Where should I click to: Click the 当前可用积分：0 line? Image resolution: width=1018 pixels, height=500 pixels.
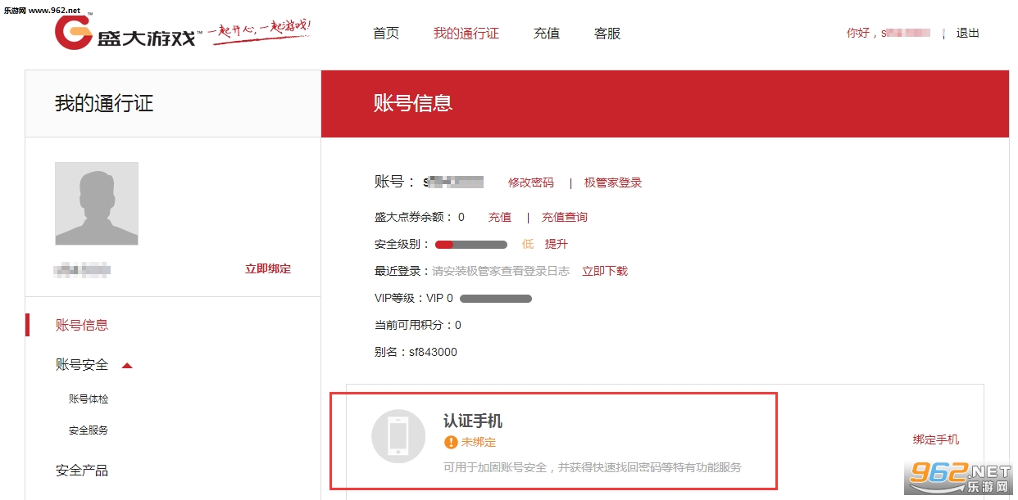tap(418, 325)
